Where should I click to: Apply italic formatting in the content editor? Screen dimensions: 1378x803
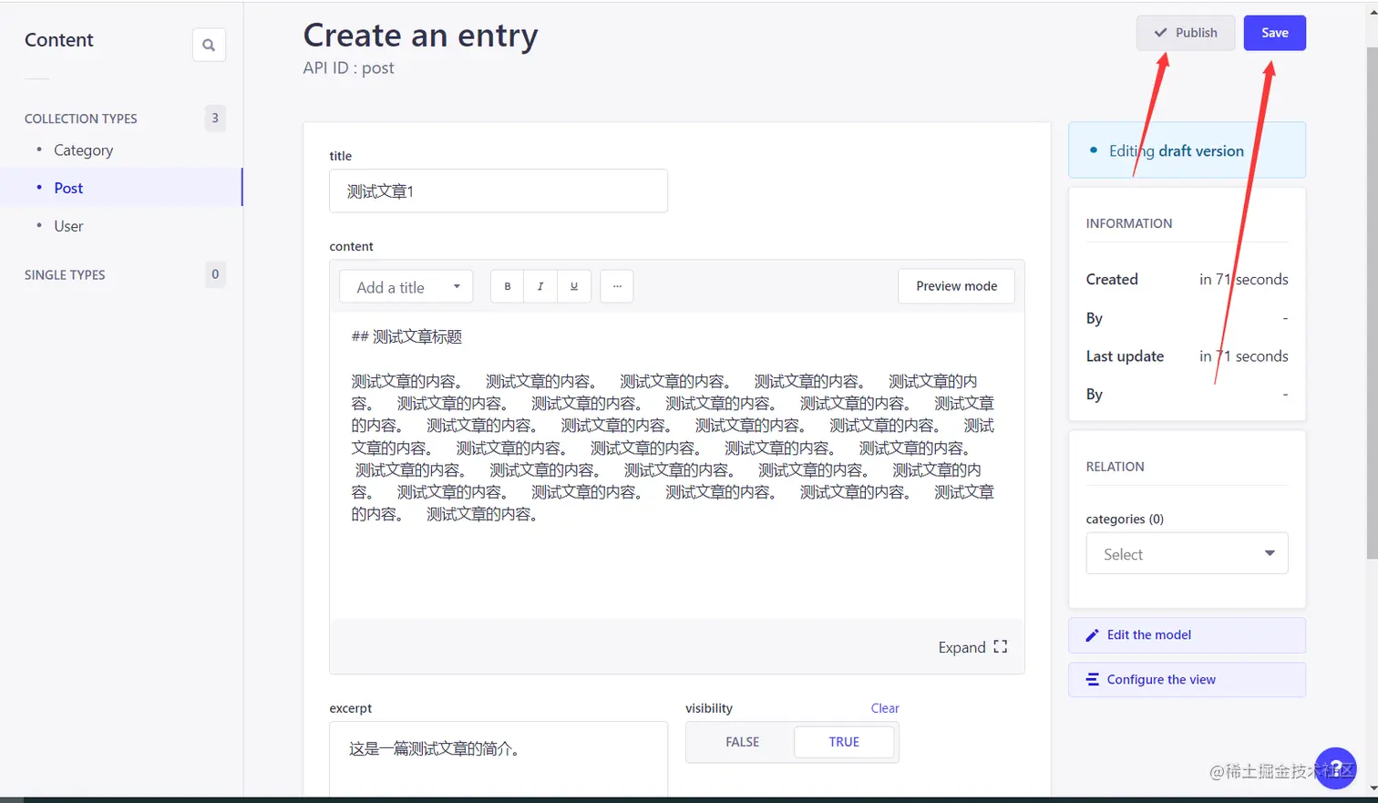click(540, 285)
